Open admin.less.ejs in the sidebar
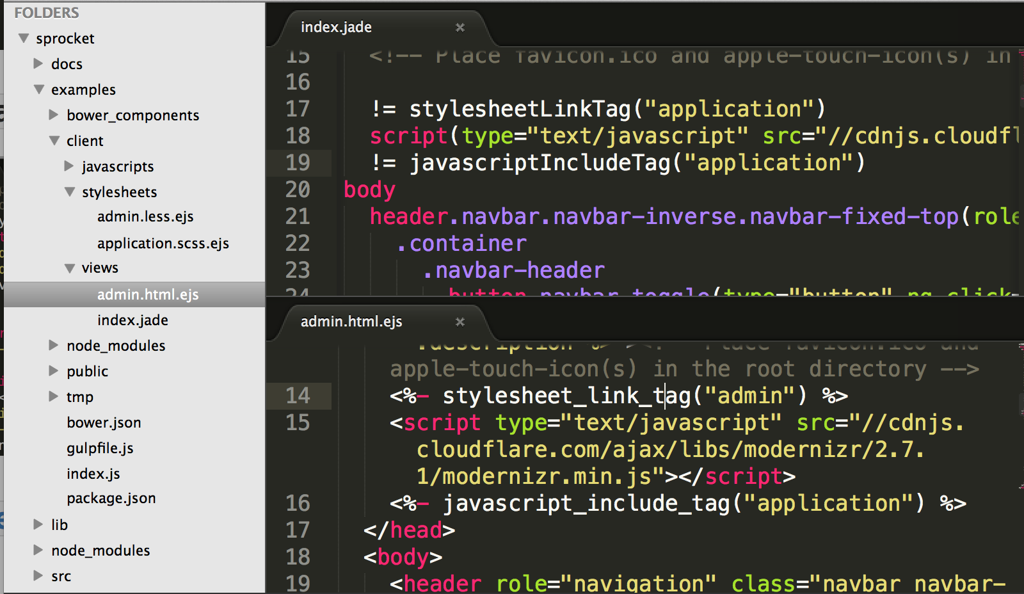 tap(145, 217)
